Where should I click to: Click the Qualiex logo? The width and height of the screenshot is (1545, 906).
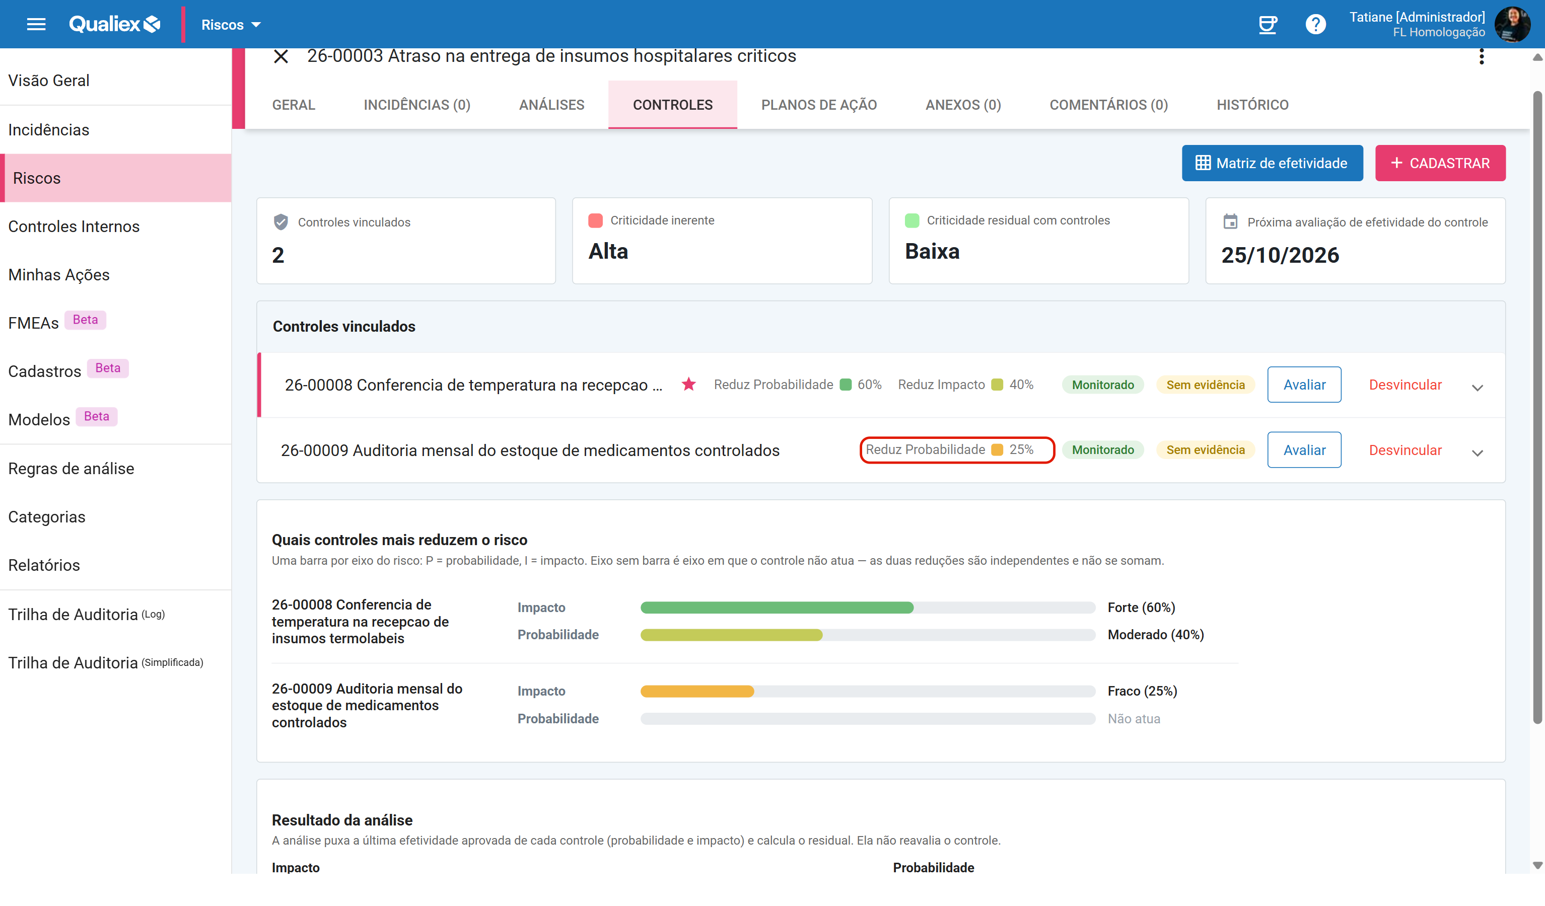pyautogui.click(x=115, y=25)
